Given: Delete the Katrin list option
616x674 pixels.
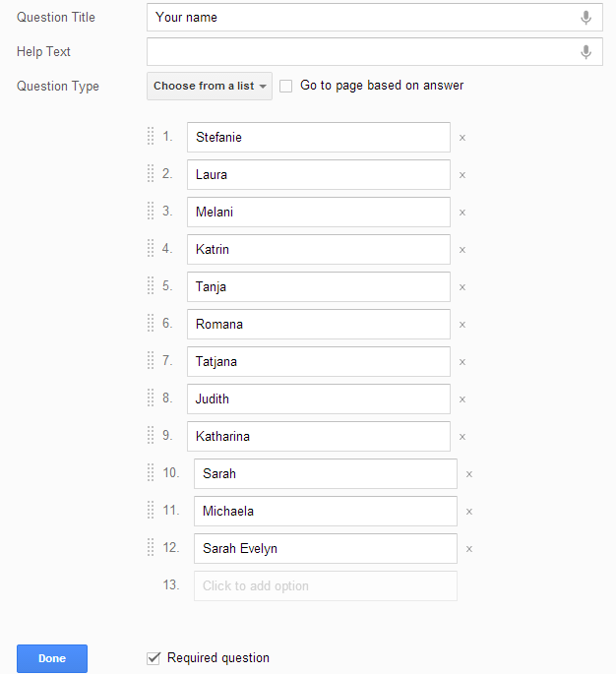Looking at the screenshot, I should point(462,250).
